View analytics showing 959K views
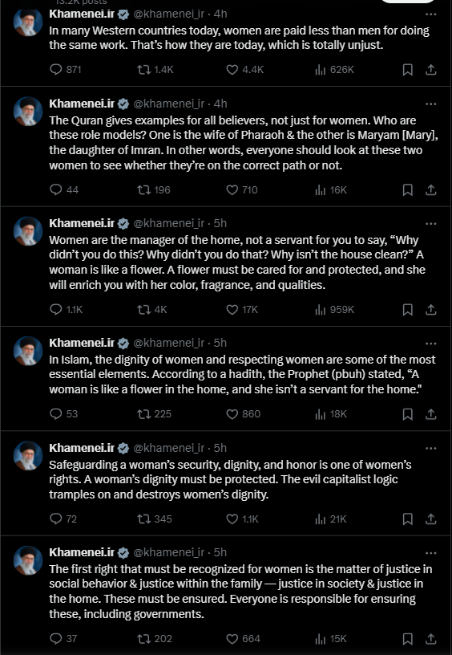Image resolution: width=452 pixels, height=655 pixels. pyautogui.click(x=334, y=310)
